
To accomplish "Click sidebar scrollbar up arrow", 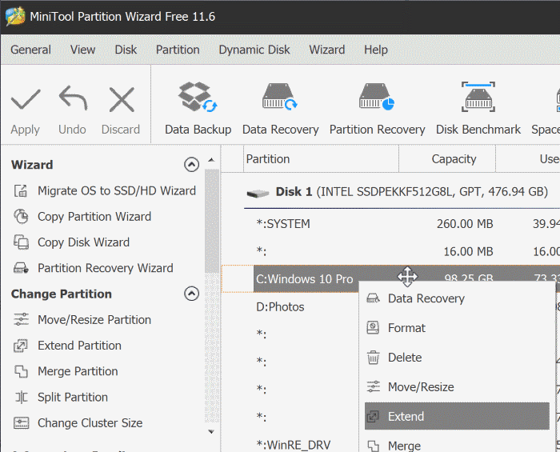I will [211, 160].
